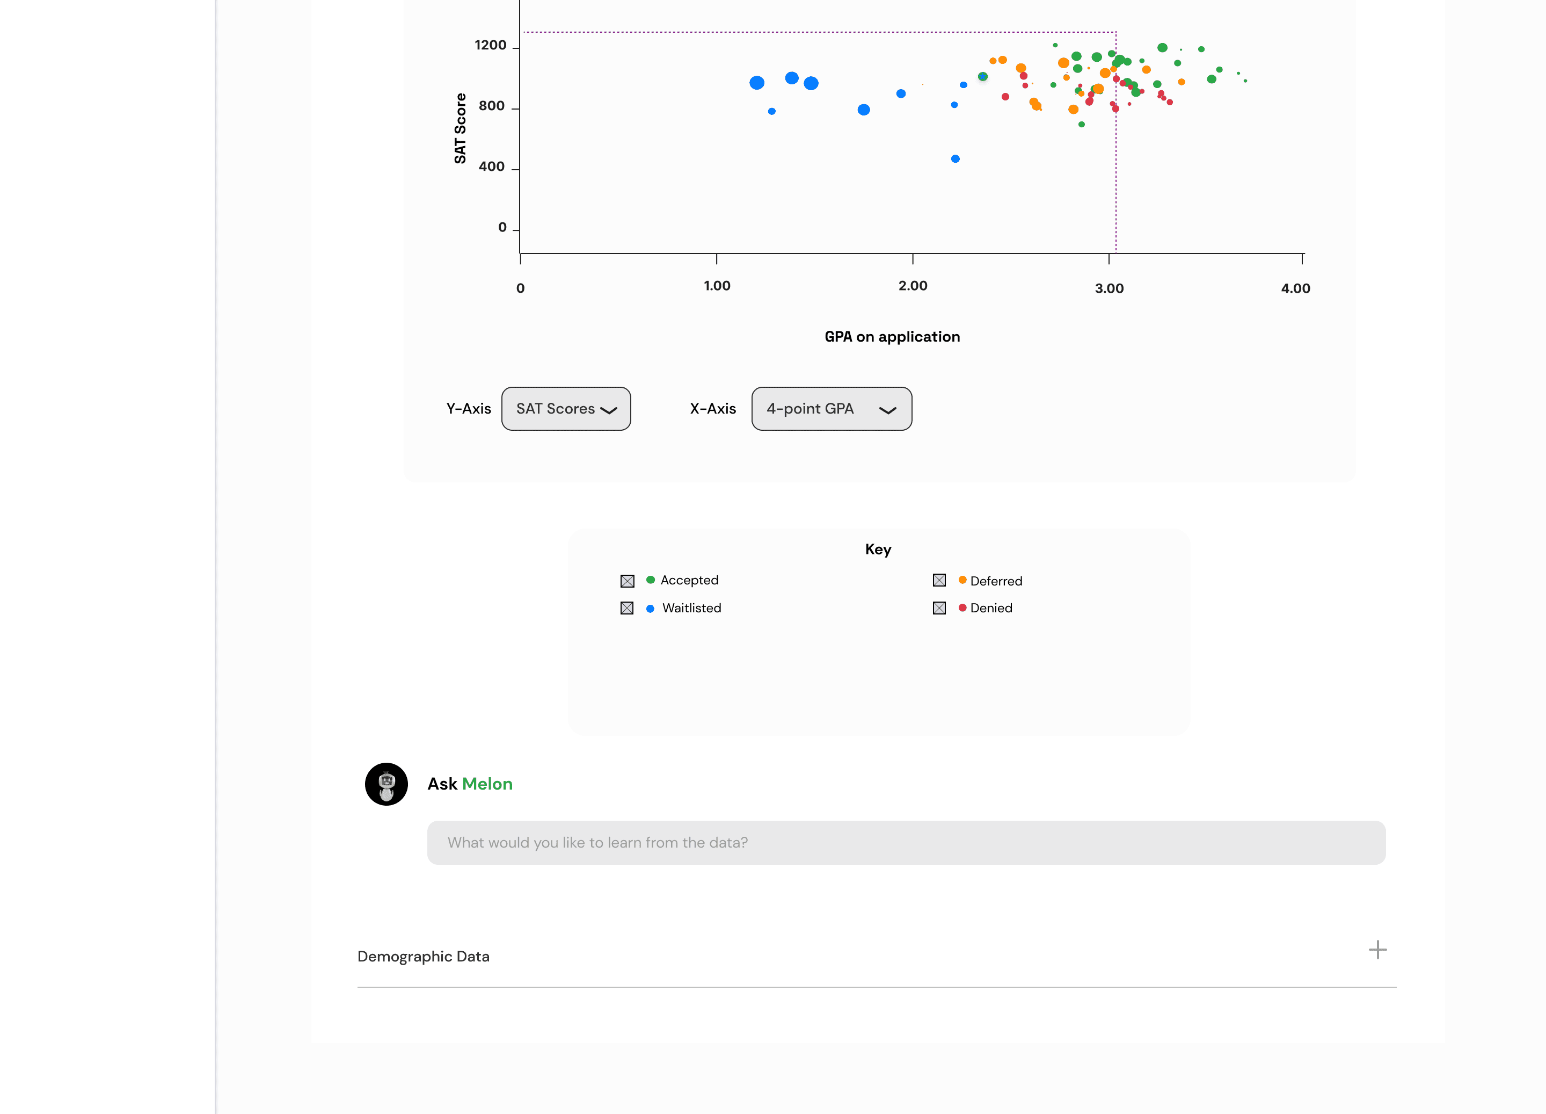Click the lowest blue dot near SAT 400
Screen dimensions: 1546x1114
point(955,159)
